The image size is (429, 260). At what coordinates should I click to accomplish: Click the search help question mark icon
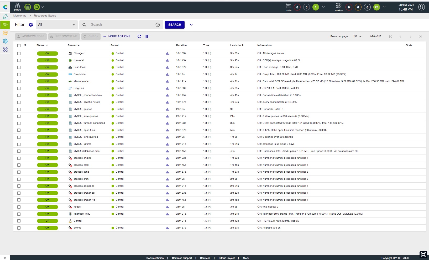pyautogui.click(x=158, y=25)
